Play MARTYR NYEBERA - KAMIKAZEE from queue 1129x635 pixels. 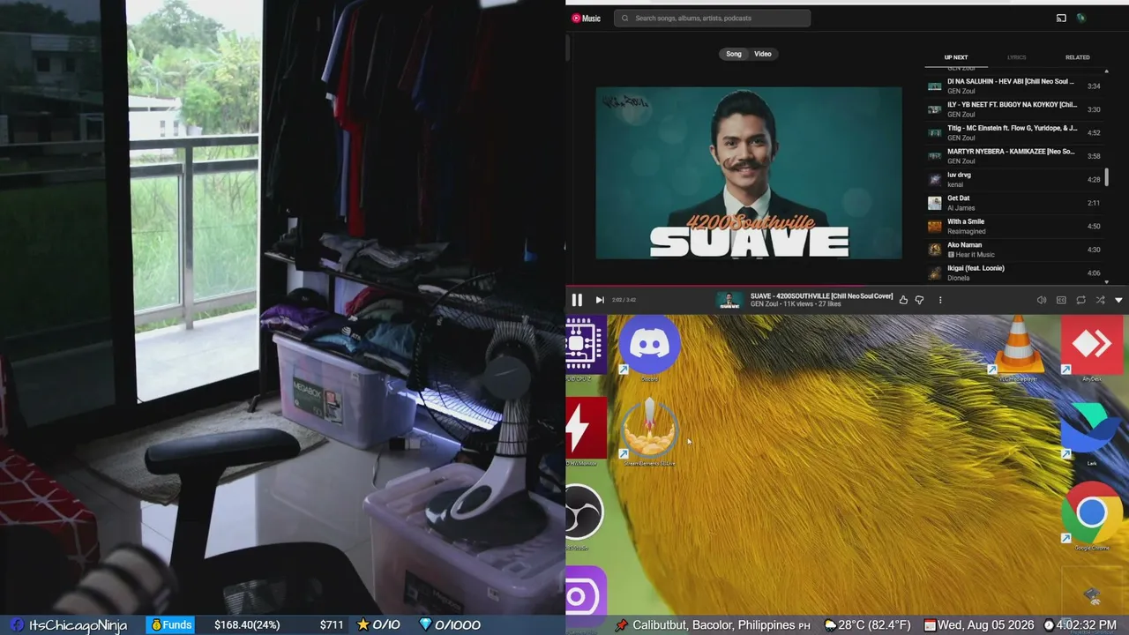coord(1014,156)
